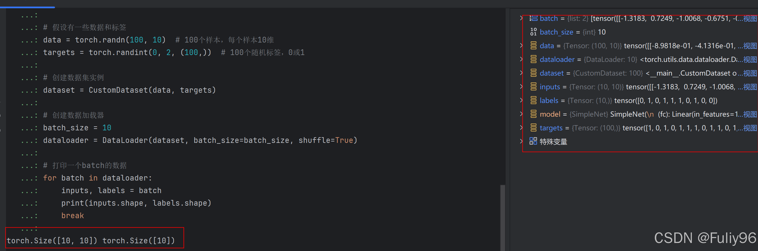Click the torch.Size output line in console
The image size is (758, 251).
coord(91,240)
